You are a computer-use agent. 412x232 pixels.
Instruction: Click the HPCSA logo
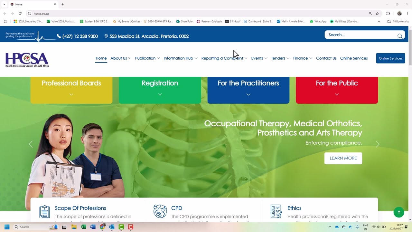(x=27, y=60)
